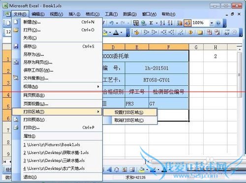Select 设置打印区域(S) in the submenu

pyautogui.click(x=130, y=112)
